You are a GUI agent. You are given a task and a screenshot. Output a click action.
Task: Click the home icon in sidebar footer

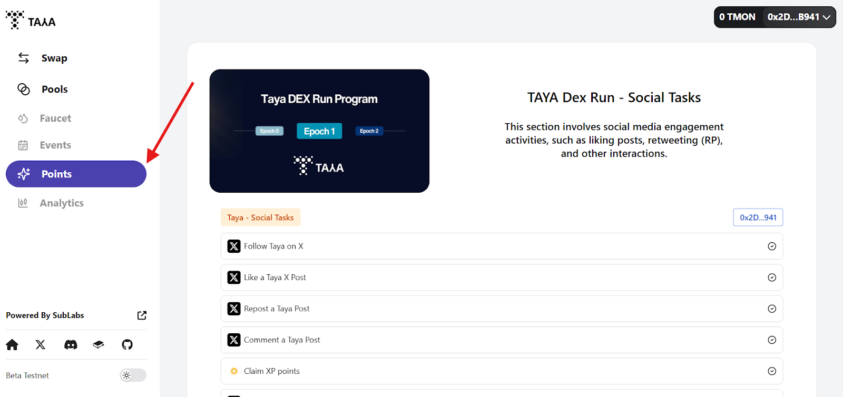pyautogui.click(x=12, y=344)
